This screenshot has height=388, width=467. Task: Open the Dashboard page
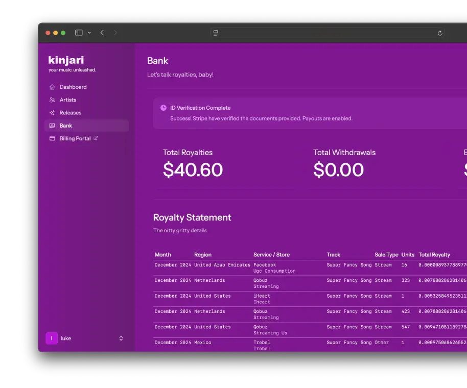coord(73,87)
